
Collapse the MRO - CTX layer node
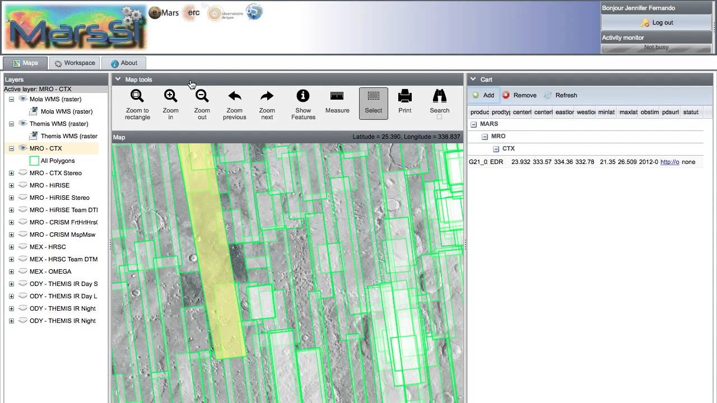11,148
